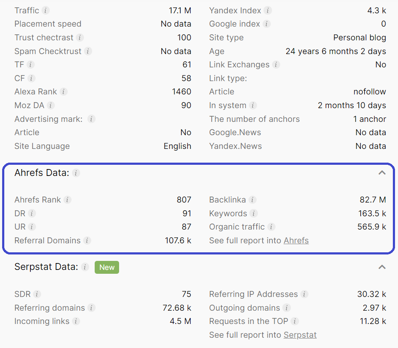Collapse the Serpstat Data section
Screen dimensions: 398x348
(x=382, y=266)
